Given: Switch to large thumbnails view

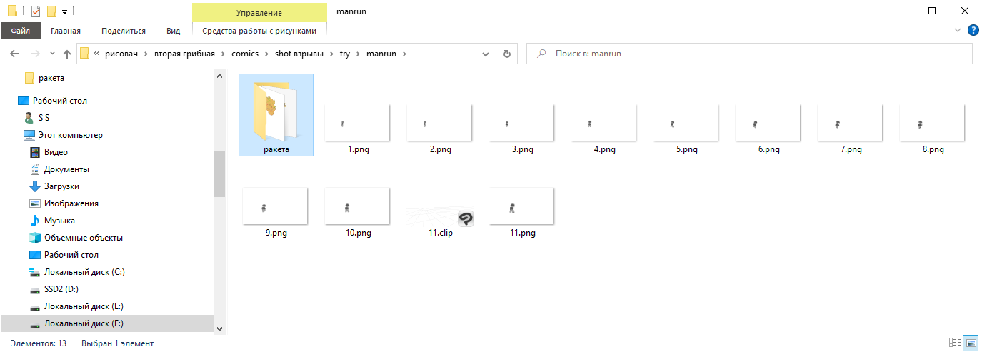Looking at the screenshot, I should [x=971, y=343].
